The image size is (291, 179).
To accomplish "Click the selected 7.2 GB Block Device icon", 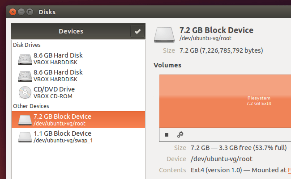I will point(25,120).
